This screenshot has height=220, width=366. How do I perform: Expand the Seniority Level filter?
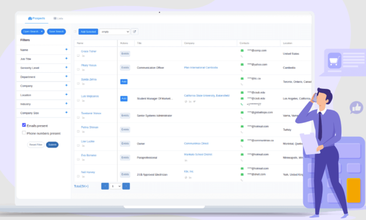tap(66, 67)
